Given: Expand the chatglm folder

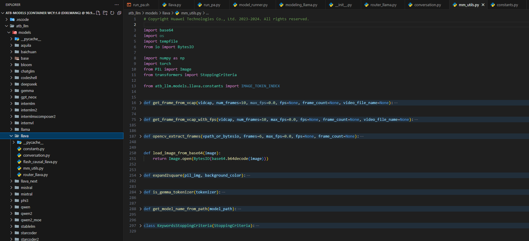Looking at the screenshot, I should tap(11, 71).
